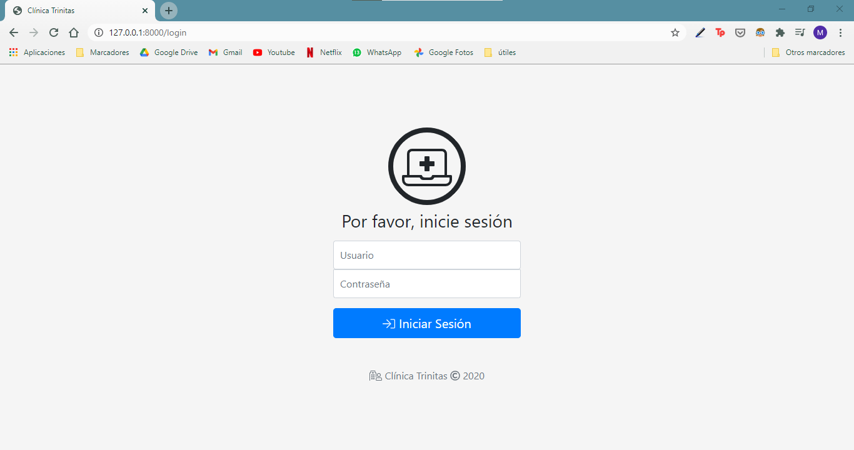Click the sign-in arrow icon on button

[x=389, y=324]
